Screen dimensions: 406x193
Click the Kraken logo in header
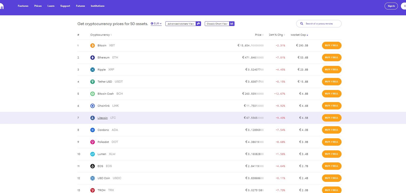click(x=2, y=6)
